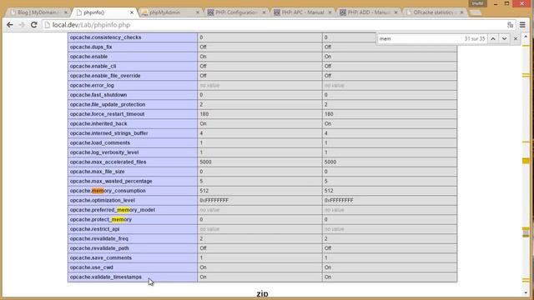The width and height of the screenshot is (534, 300).
Task: Click local value 180 of force_restart_timeout
Action: pyautogui.click(x=204, y=114)
